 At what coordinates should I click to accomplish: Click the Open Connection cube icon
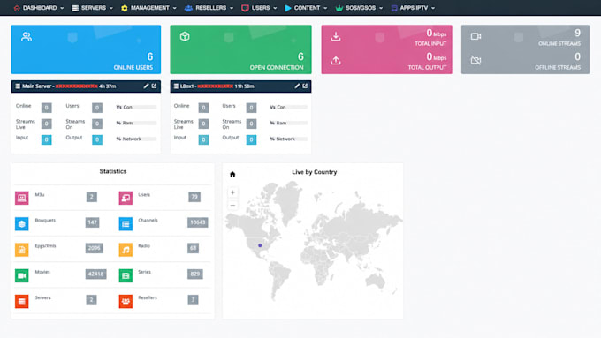(x=185, y=36)
